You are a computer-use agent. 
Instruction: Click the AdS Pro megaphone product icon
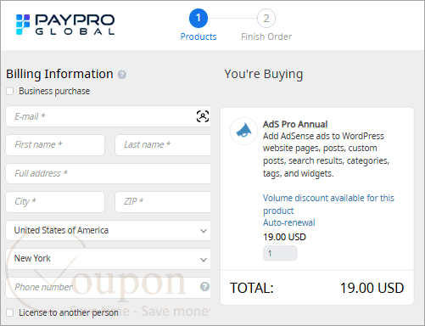[243, 131]
